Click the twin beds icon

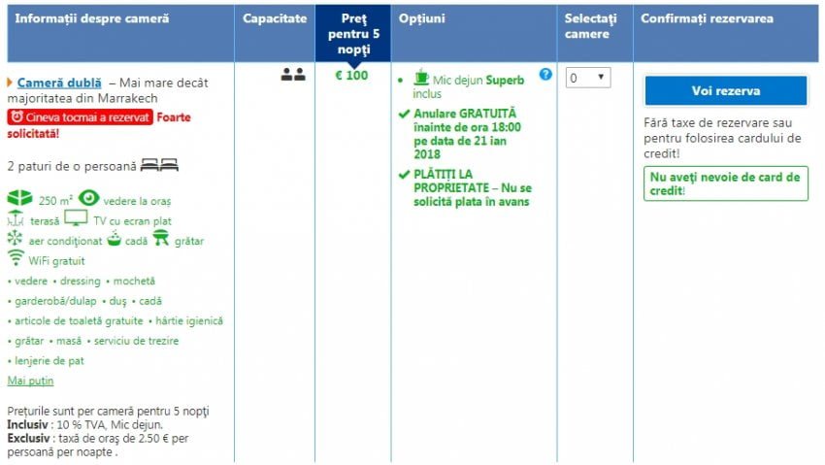(160, 165)
